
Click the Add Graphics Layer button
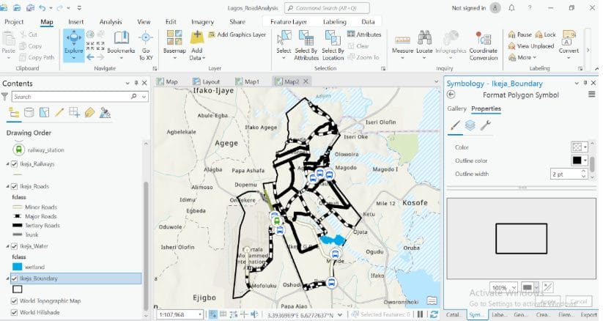[x=237, y=34]
